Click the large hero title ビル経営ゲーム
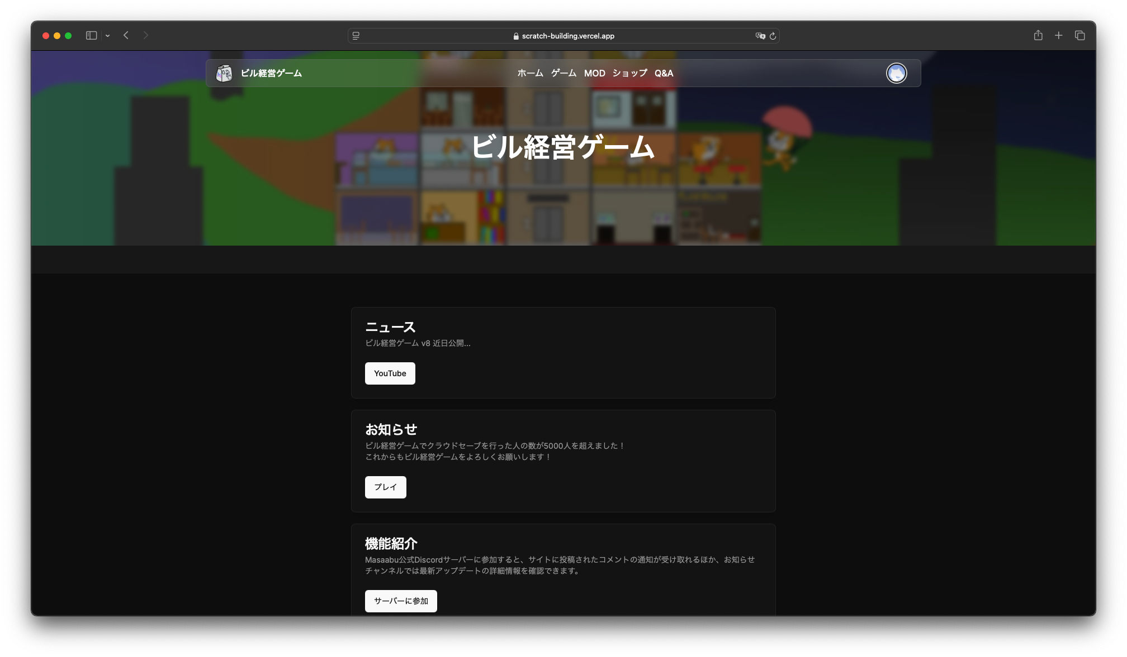 (x=563, y=147)
